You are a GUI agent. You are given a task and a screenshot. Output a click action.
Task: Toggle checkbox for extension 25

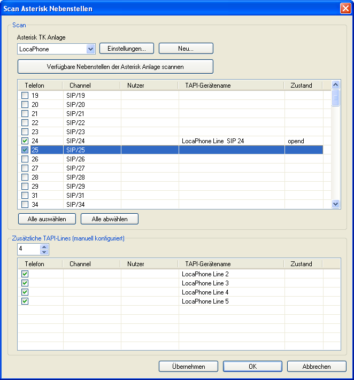point(25,150)
